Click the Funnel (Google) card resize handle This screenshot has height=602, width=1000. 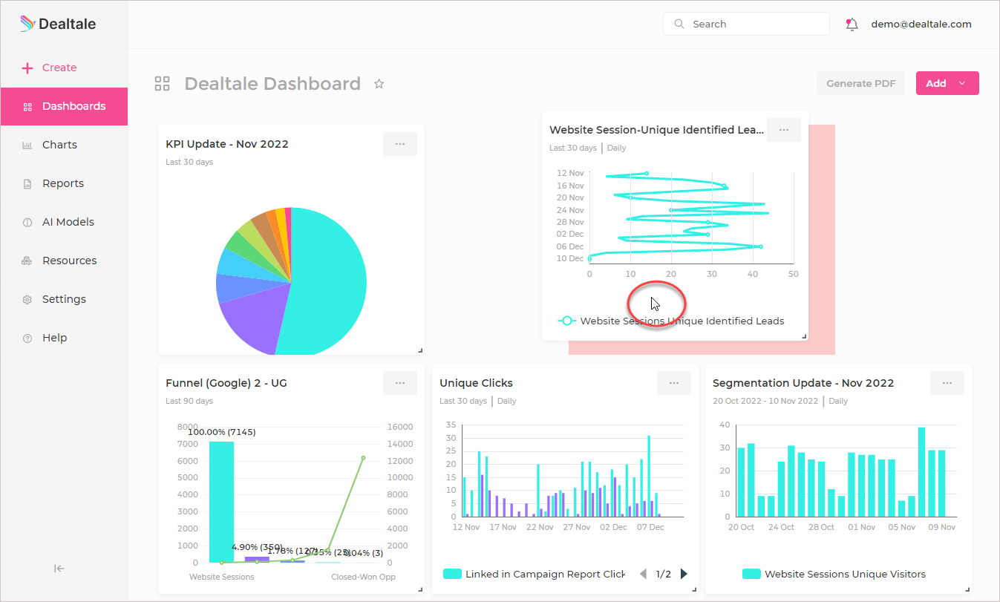[420, 589]
